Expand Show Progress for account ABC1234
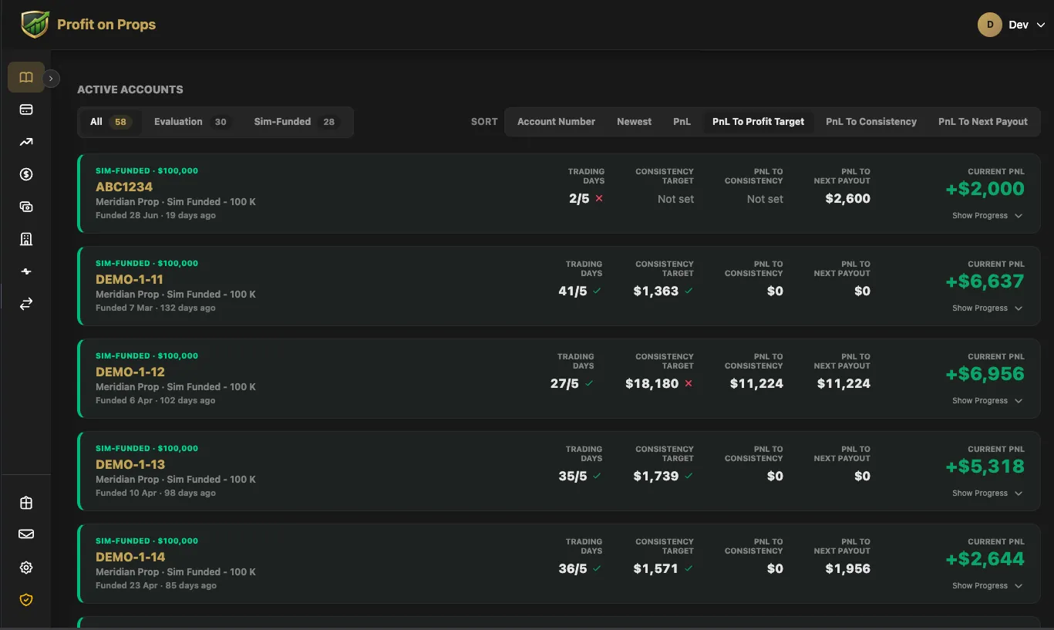Screen dimensions: 1054x630 pyautogui.click(x=987, y=216)
